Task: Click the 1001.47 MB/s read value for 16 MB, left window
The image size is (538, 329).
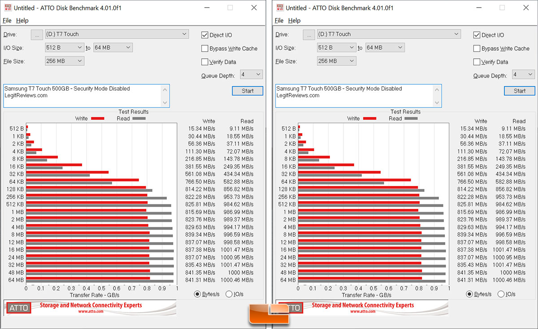Action: coord(237,250)
